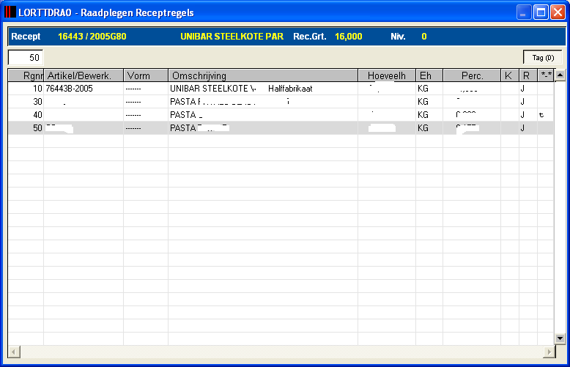Click the horizontal scrollbar right arrow

pos(549,352)
